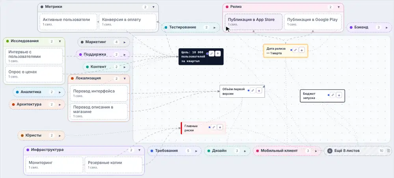The width and height of the screenshot is (394, 178).
Task: Click the count badge 5 on "Требования"
Action: pyautogui.click(x=188, y=151)
